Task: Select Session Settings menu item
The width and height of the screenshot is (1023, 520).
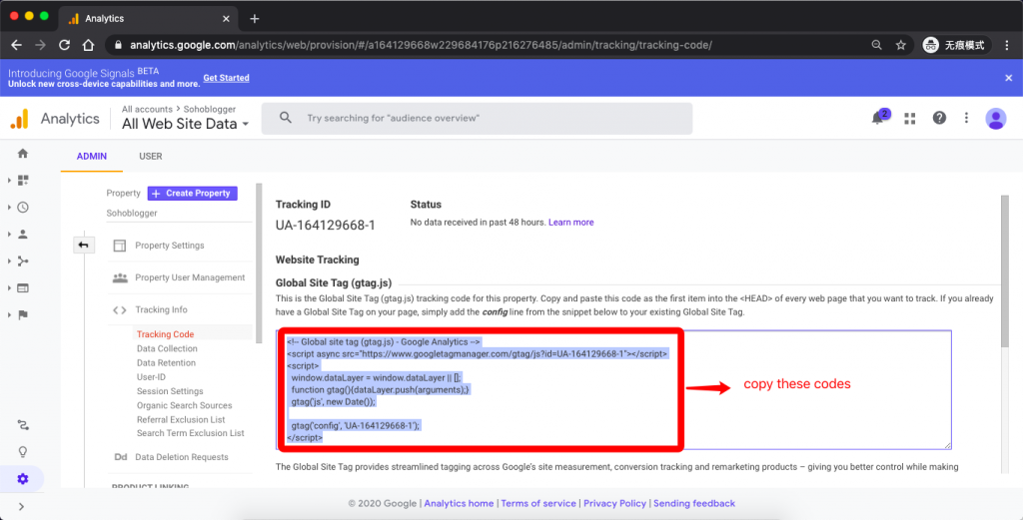Action: (170, 391)
